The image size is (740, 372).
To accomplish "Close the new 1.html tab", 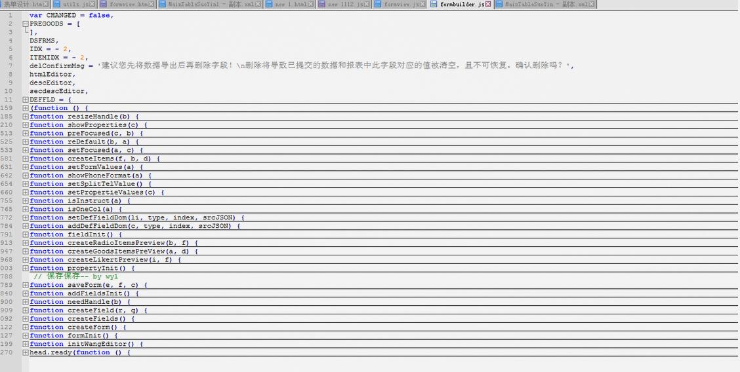I will (311, 4).
